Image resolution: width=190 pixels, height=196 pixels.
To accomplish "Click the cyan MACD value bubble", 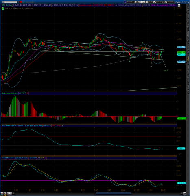I will pos(181,183).
